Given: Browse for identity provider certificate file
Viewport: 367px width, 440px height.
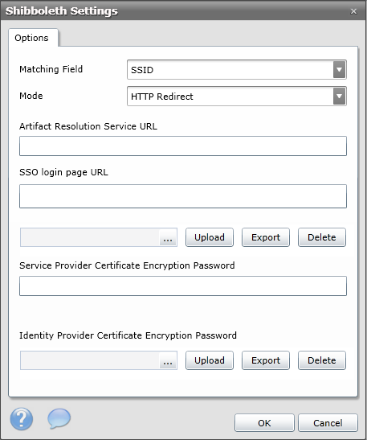Looking at the screenshot, I should coord(168,360).
